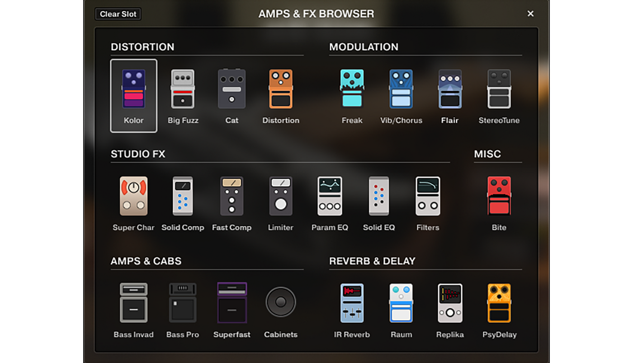Add the Limiter effect

point(281,203)
